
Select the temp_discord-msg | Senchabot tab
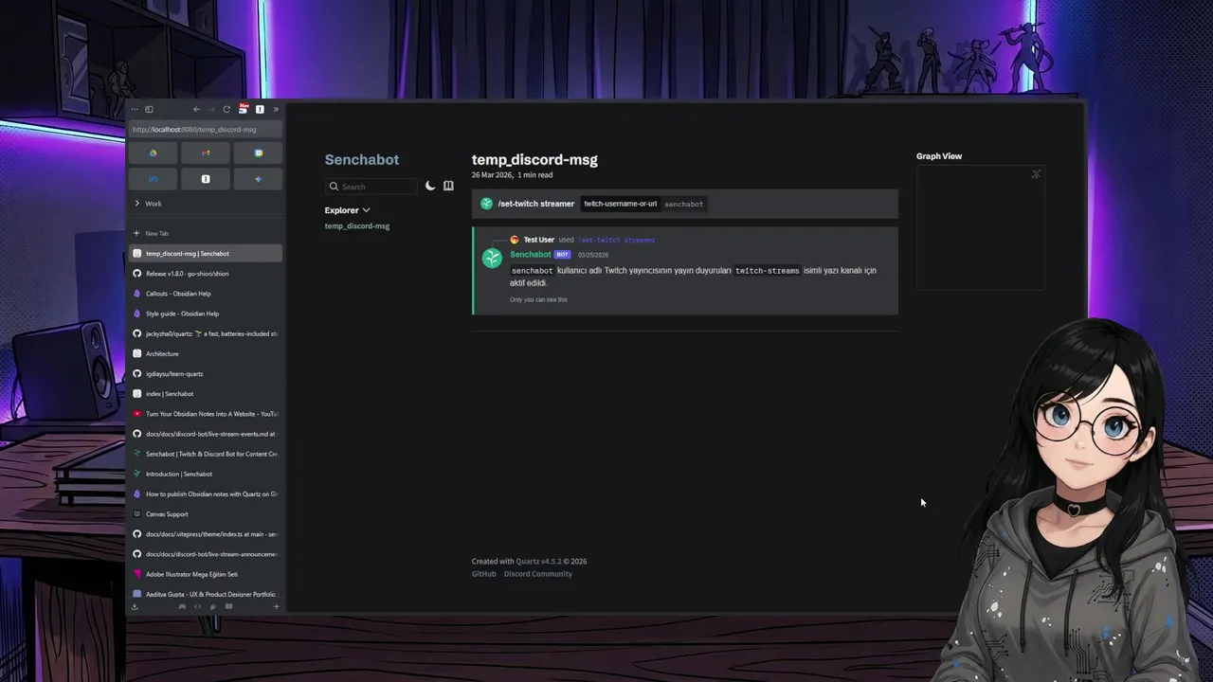point(206,254)
